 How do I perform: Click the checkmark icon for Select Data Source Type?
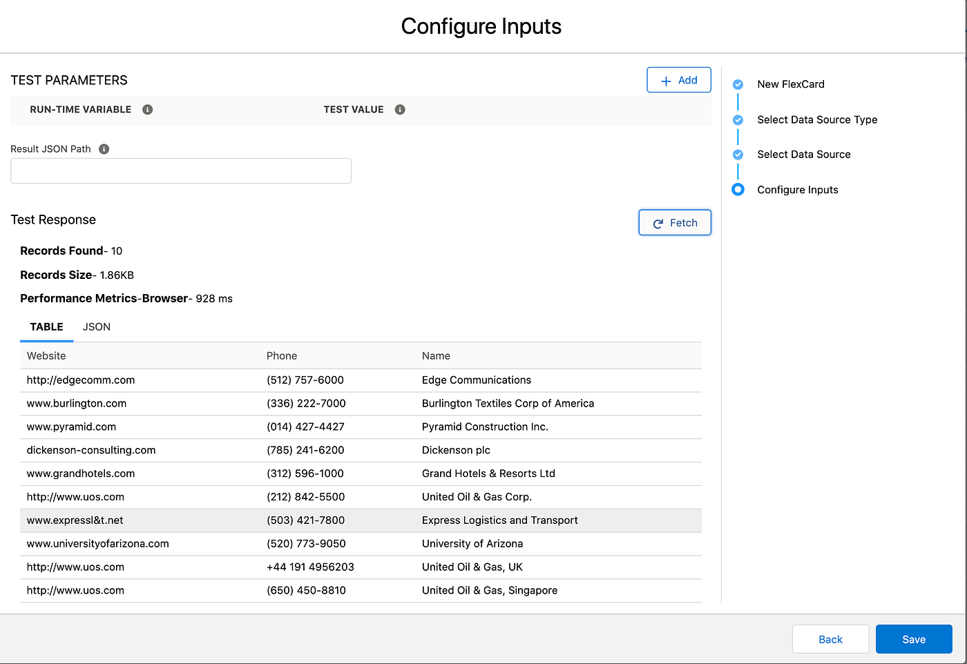[738, 119]
